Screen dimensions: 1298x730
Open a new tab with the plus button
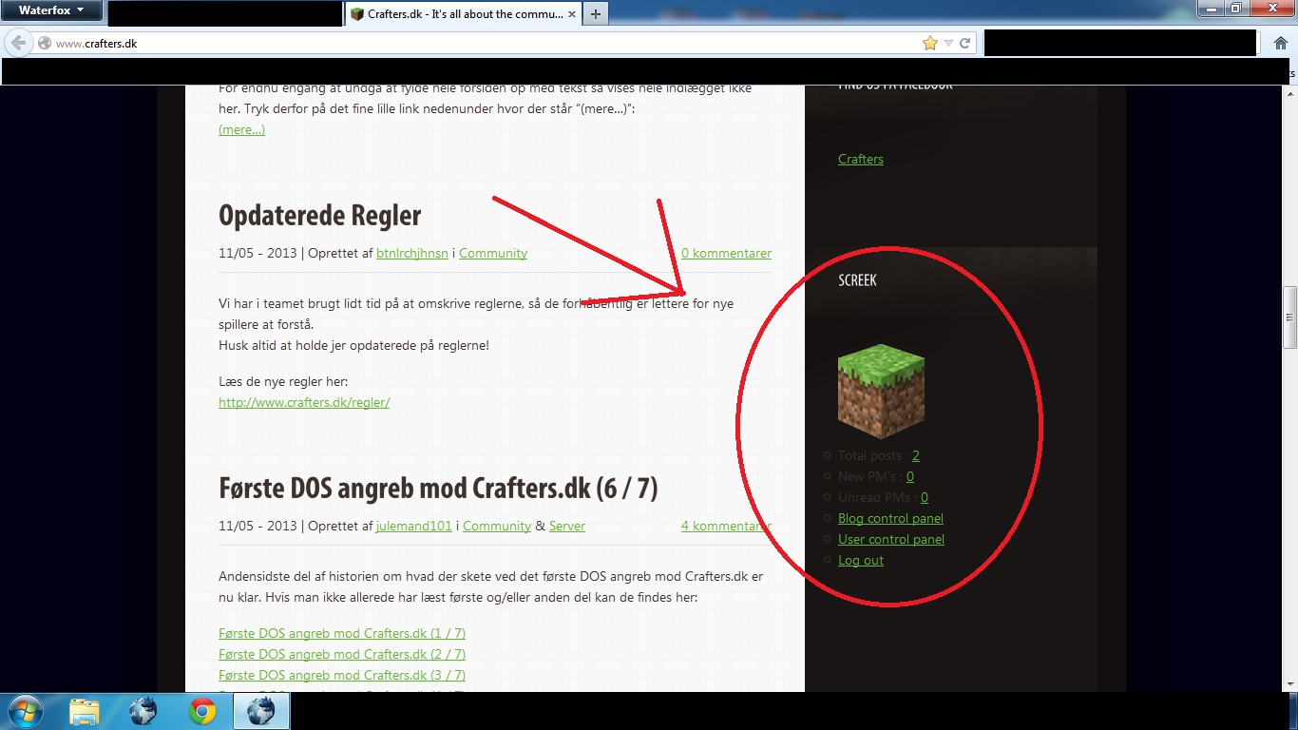[596, 14]
